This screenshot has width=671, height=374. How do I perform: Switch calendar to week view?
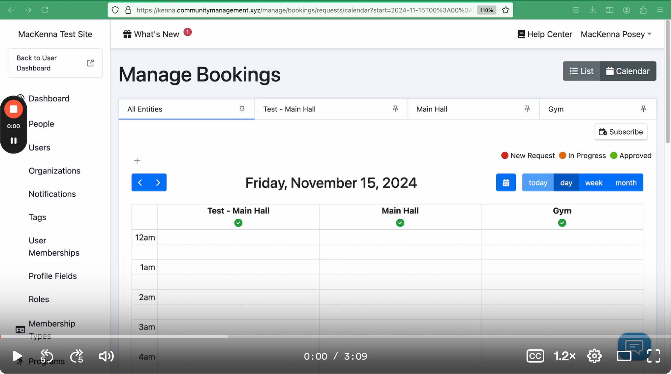pyautogui.click(x=594, y=183)
